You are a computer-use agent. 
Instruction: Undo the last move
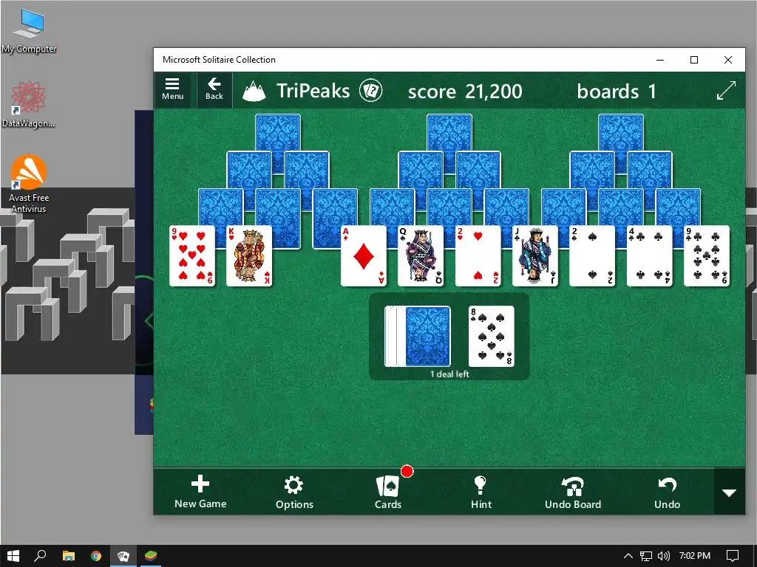pos(667,492)
